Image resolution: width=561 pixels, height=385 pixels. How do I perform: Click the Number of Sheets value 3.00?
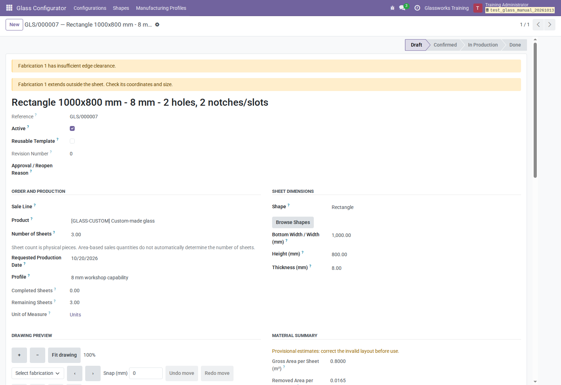[76, 234]
